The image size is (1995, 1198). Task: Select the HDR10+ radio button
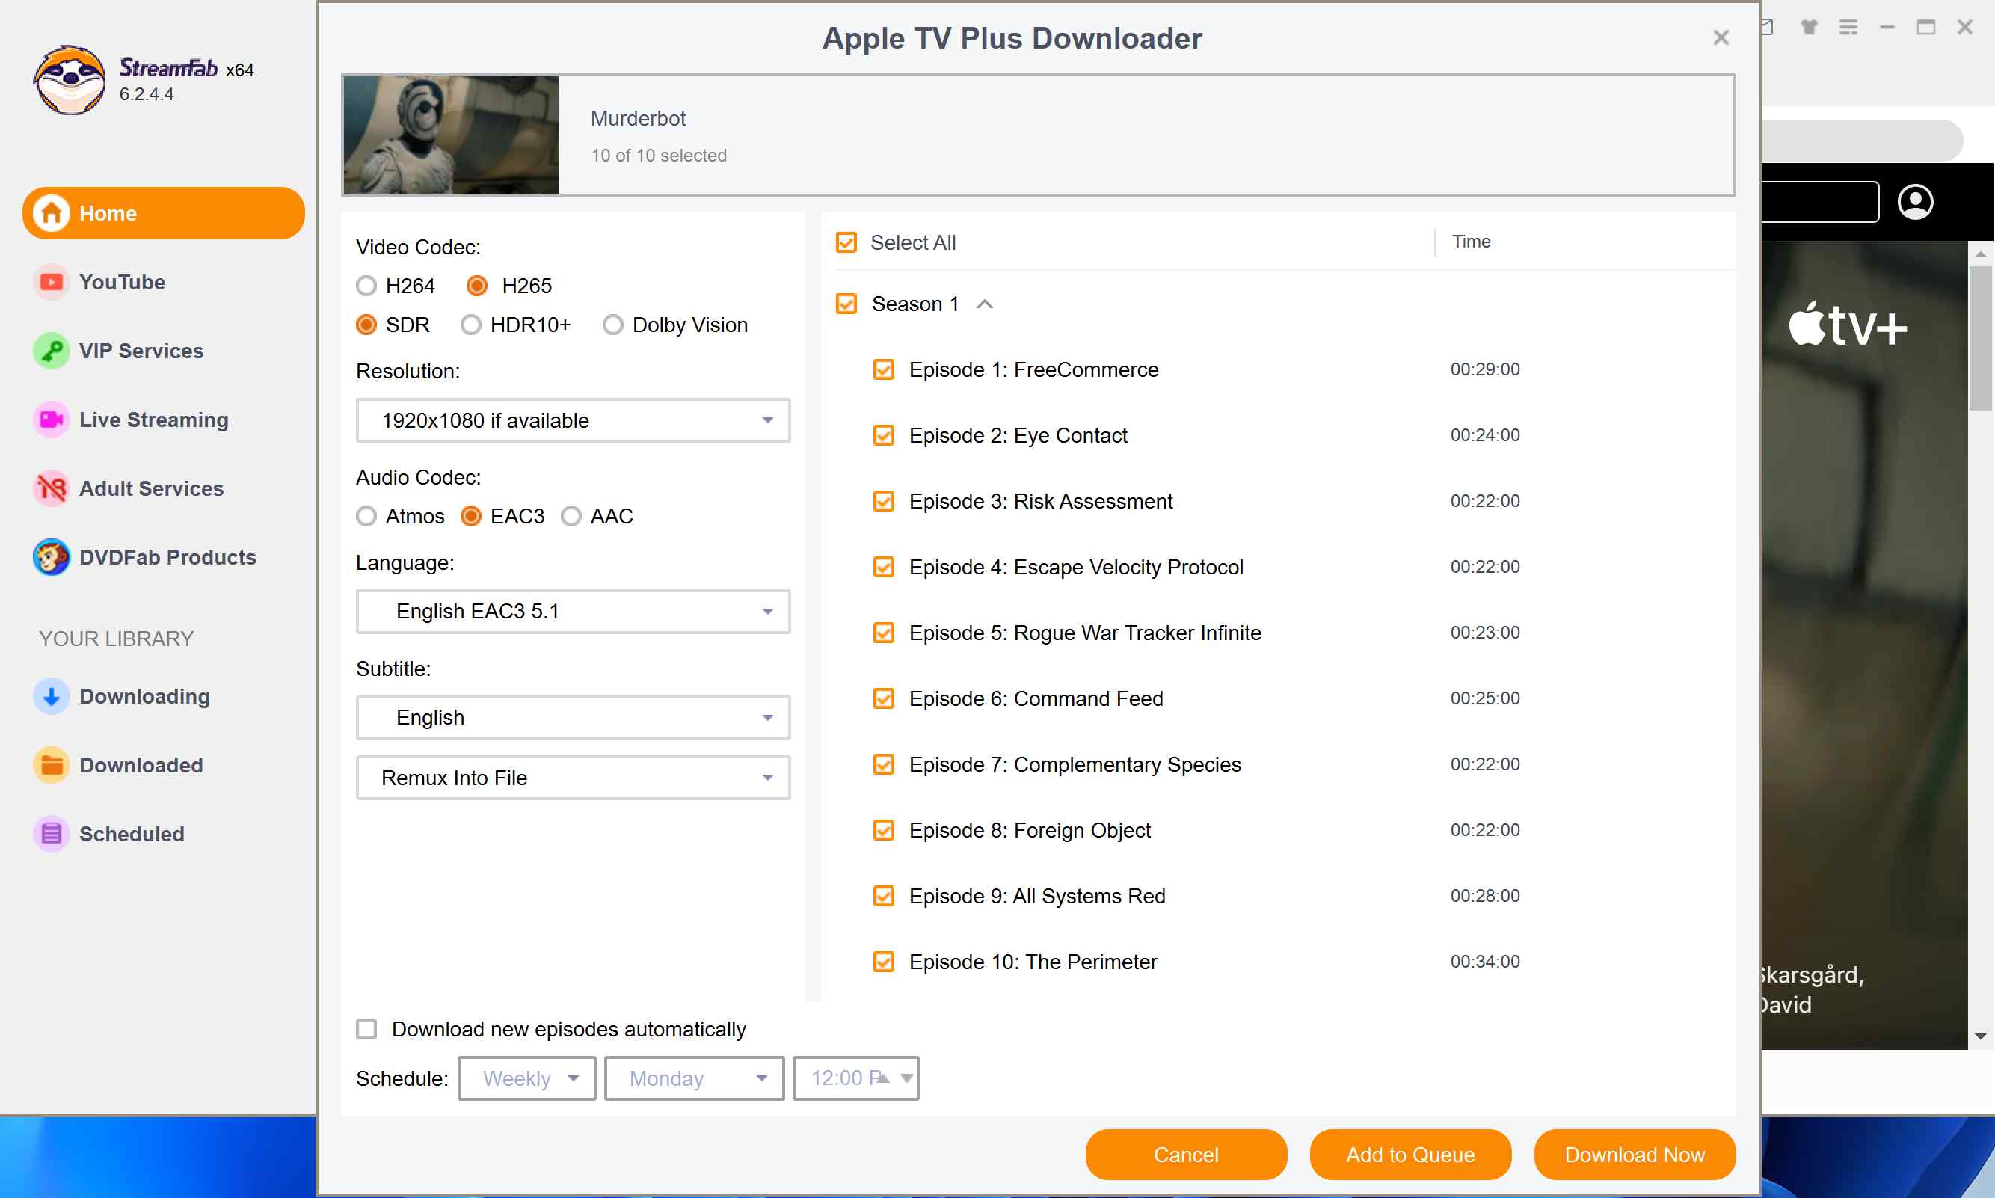[471, 325]
